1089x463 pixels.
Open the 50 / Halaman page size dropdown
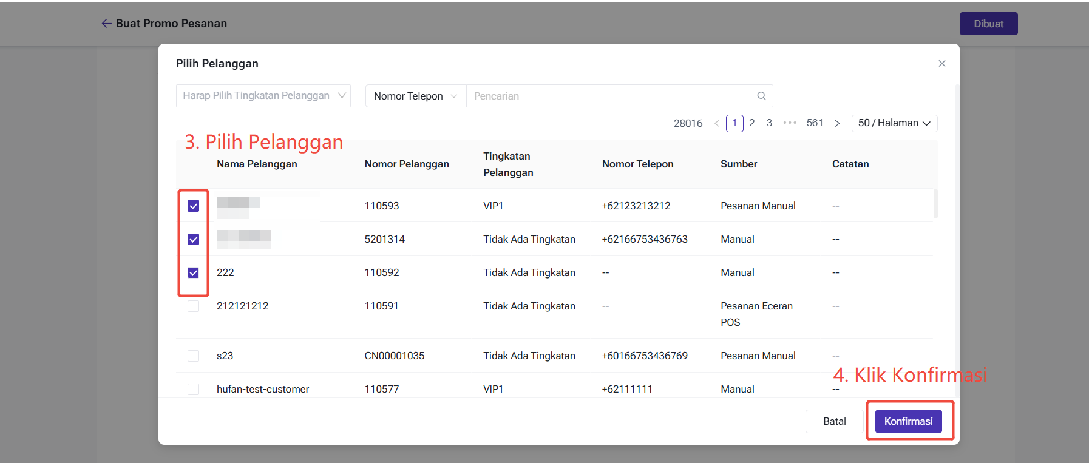[894, 123]
